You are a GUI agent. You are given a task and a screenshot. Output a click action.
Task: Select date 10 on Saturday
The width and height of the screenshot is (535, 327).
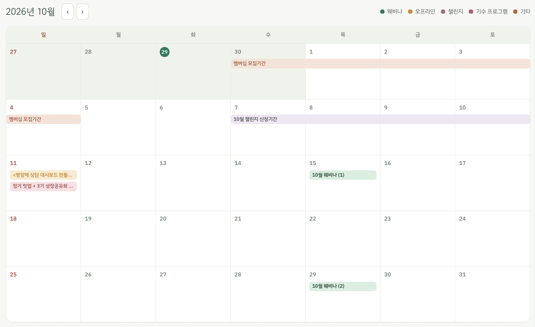tap(462, 108)
